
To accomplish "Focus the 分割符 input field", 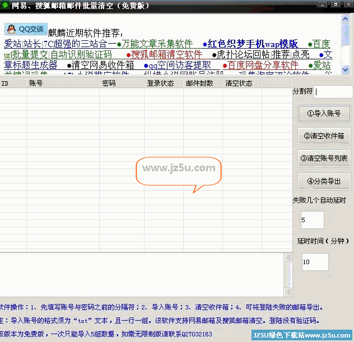I will [x=333, y=92].
